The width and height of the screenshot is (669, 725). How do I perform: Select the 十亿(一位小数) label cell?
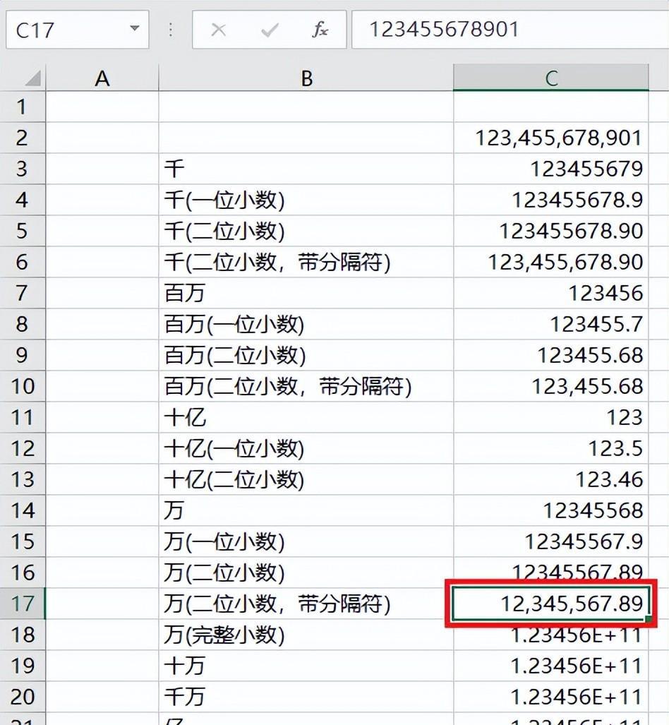[306, 448]
